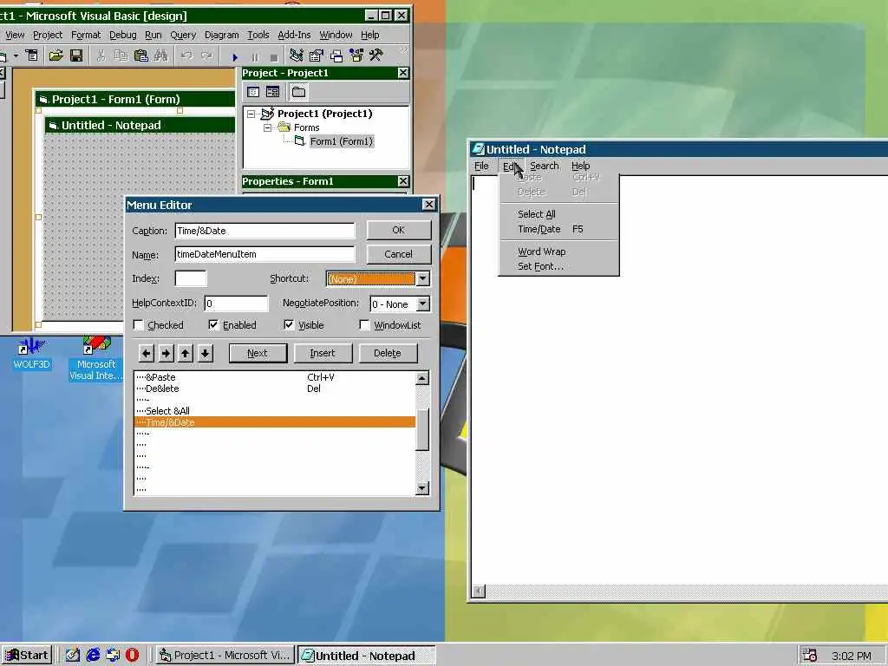Select Microsoft Visual Inte... desktop shortcut
The height and width of the screenshot is (666, 888).
95,358
